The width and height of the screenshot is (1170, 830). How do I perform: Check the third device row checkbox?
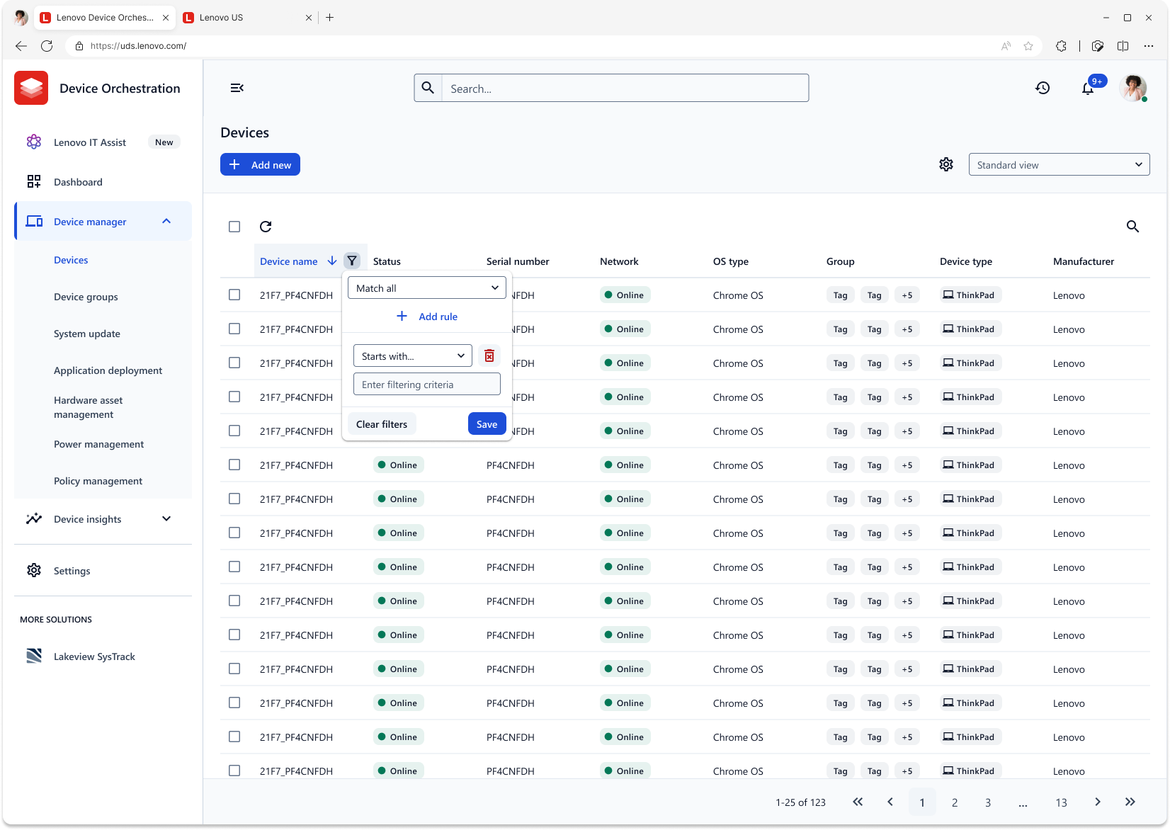click(234, 363)
